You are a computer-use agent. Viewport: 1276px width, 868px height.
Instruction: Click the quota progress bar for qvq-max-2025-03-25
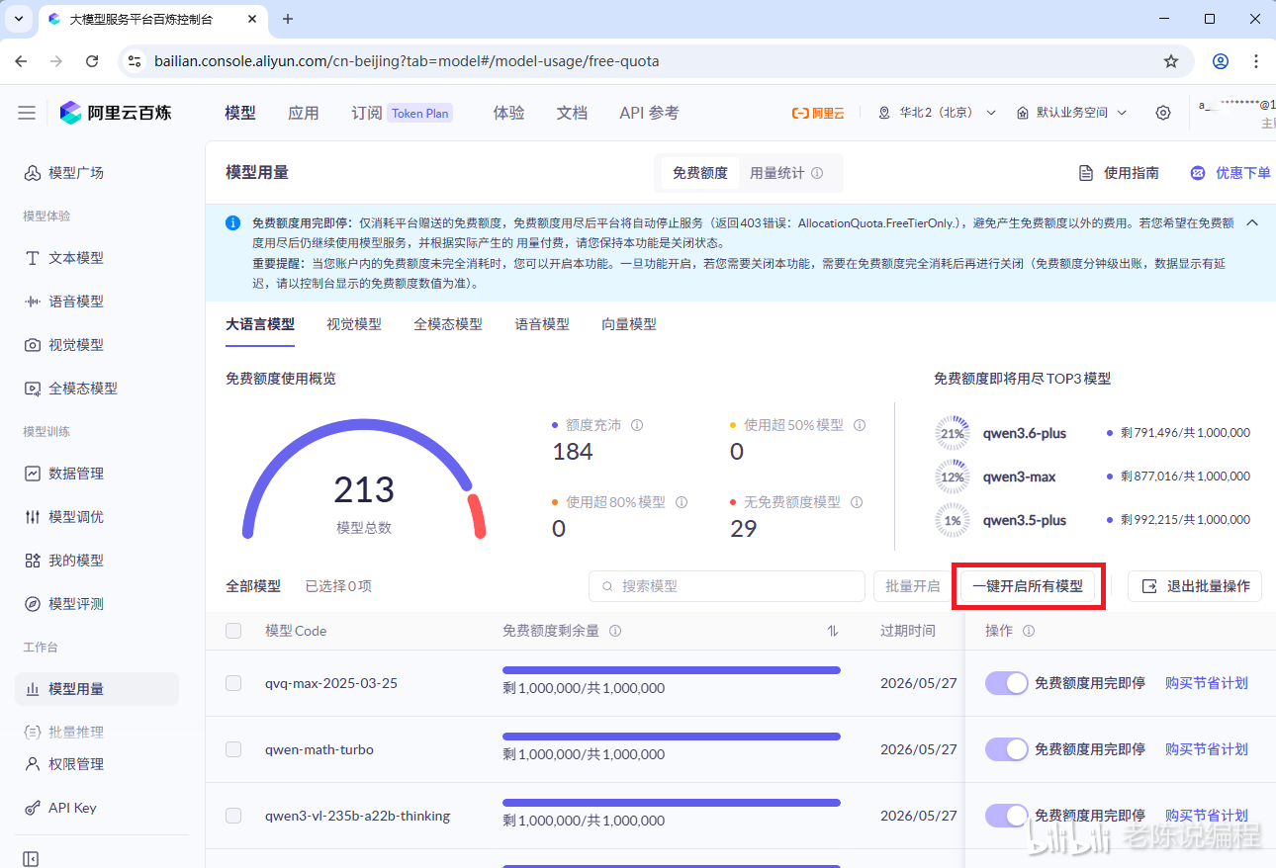672,670
